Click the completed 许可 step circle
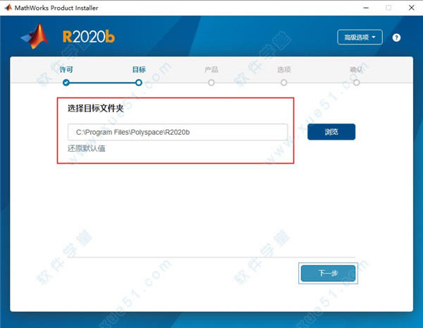Screen dimensions: 423x328 coord(66,83)
